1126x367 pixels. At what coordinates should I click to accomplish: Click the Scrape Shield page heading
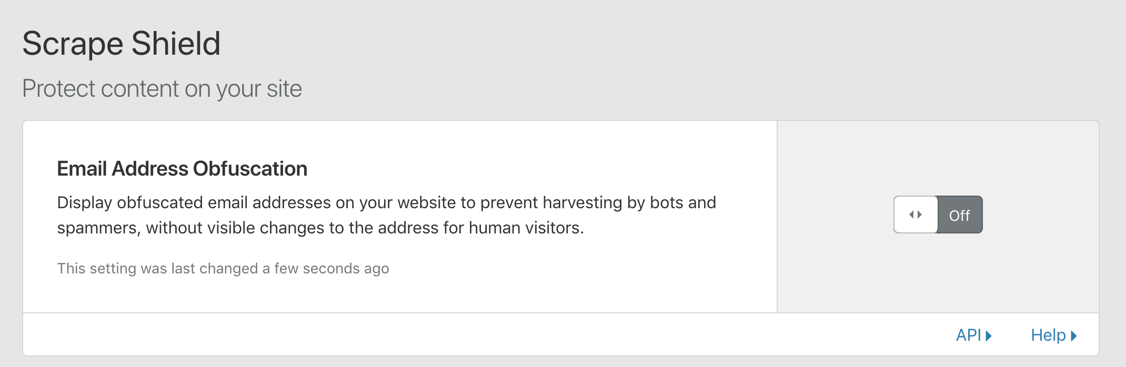tap(121, 43)
